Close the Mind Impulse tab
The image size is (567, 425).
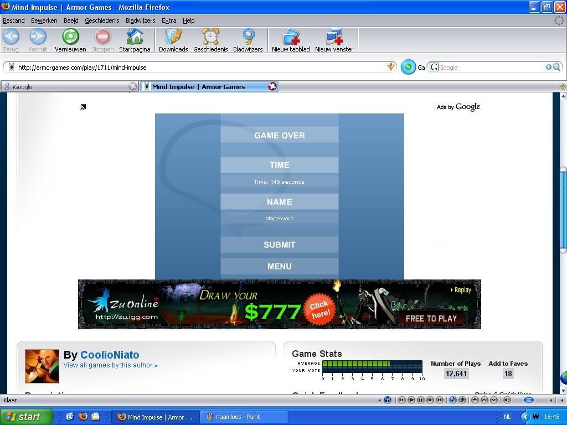[x=272, y=86]
